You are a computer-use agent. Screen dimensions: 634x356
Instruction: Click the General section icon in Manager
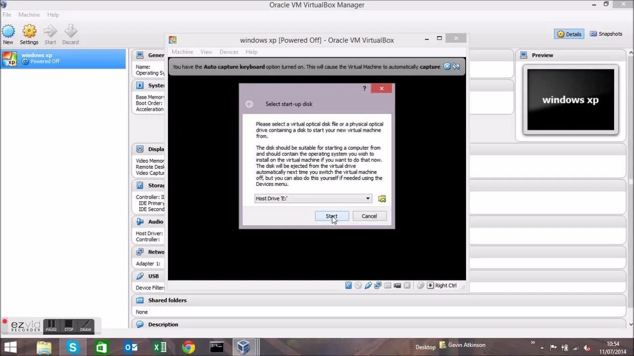click(x=140, y=55)
